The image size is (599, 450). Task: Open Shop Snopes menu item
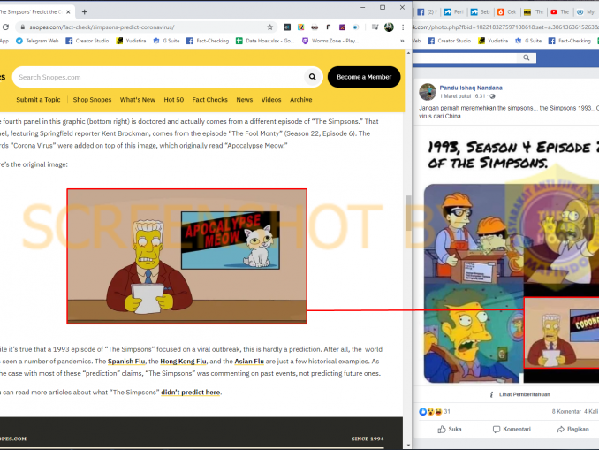click(92, 99)
